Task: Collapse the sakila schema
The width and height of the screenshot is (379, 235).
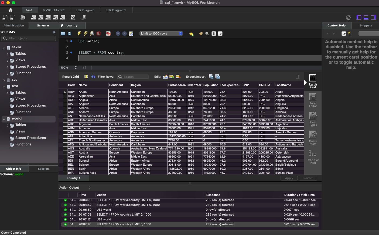Action: point(4,47)
